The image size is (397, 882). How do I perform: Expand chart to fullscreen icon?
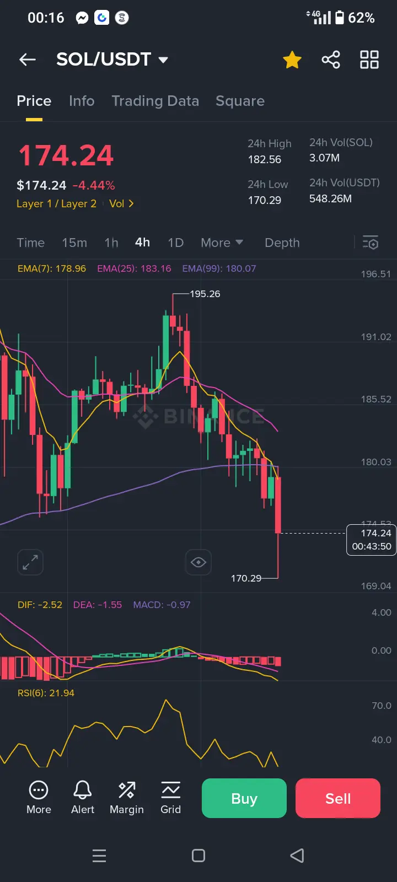(30, 562)
